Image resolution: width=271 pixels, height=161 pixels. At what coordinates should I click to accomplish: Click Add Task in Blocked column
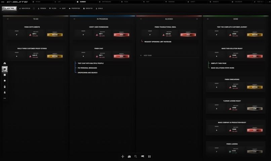click(x=146, y=55)
